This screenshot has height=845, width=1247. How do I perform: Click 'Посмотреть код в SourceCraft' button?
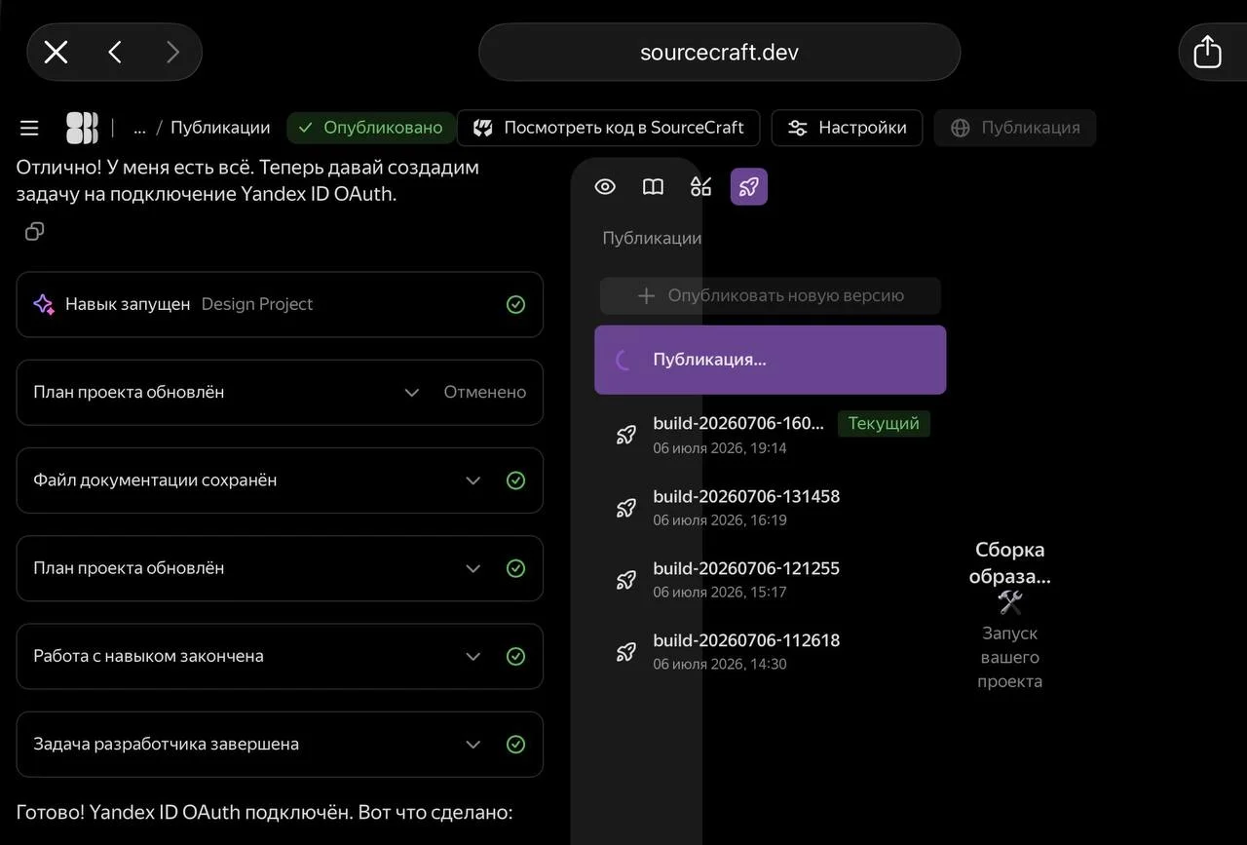(x=609, y=128)
